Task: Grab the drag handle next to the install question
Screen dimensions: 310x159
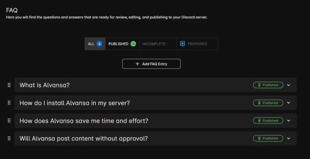Action: (9, 103)
